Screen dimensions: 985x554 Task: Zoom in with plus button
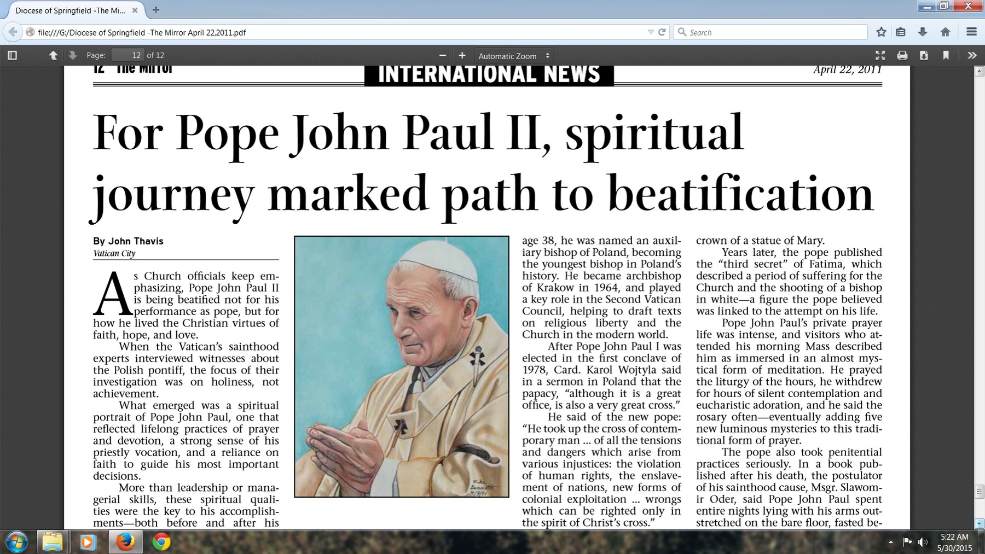(462, 55)
